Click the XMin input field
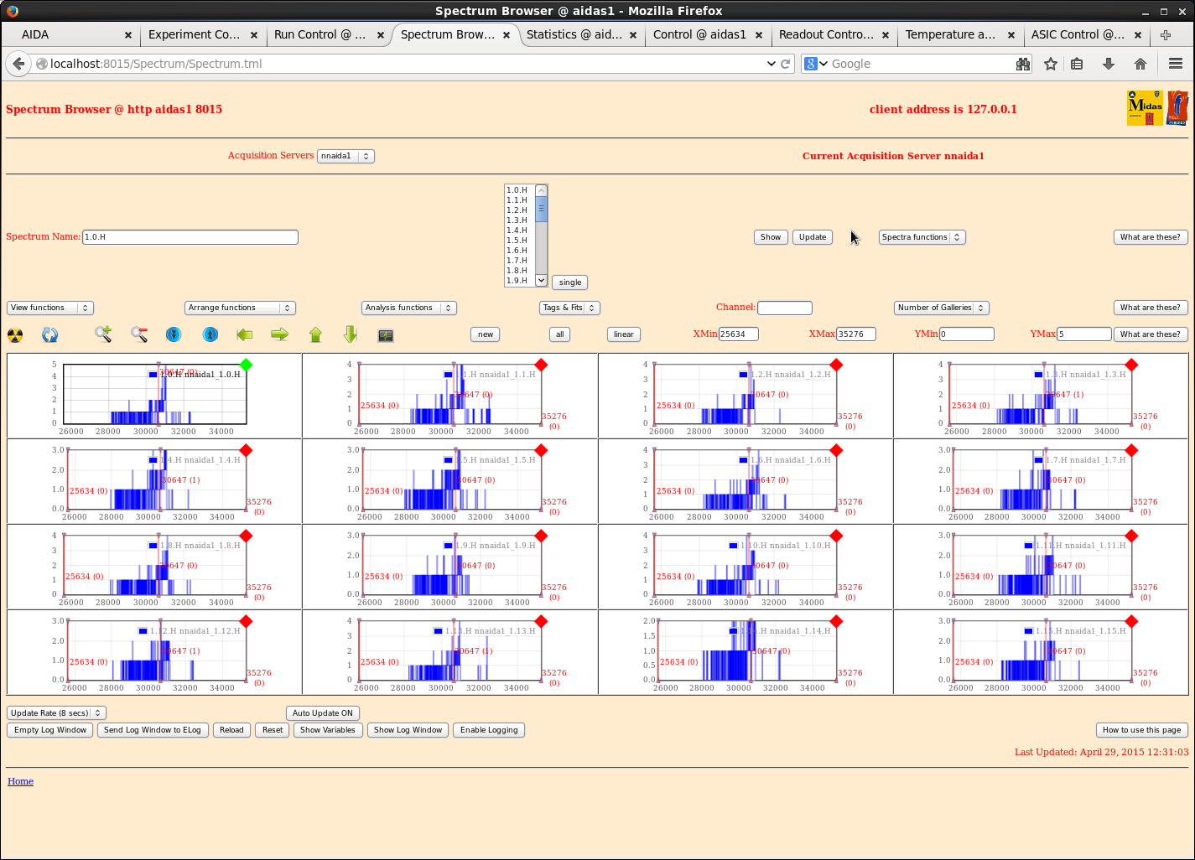Image resolution: width=1195 pixels, height=860 pixels. click(738, 334)
